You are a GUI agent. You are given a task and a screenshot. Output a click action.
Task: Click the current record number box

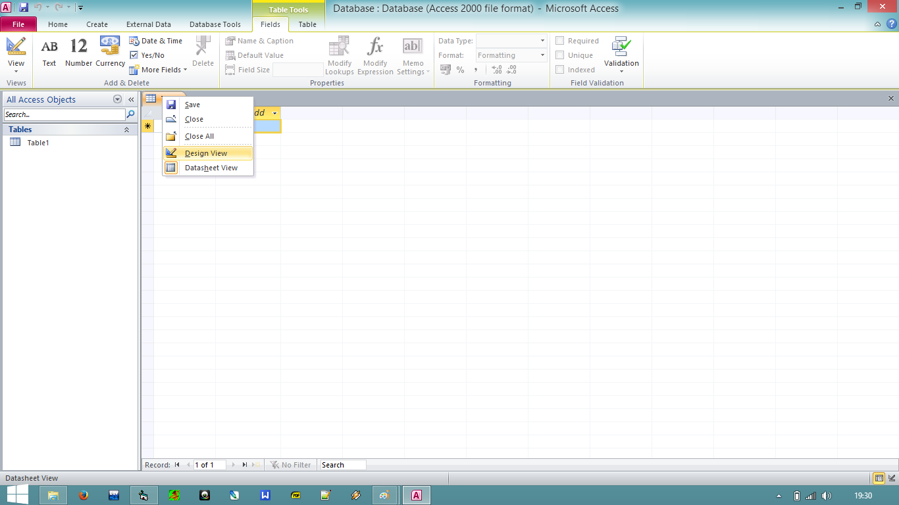click(x=209, y=465)
